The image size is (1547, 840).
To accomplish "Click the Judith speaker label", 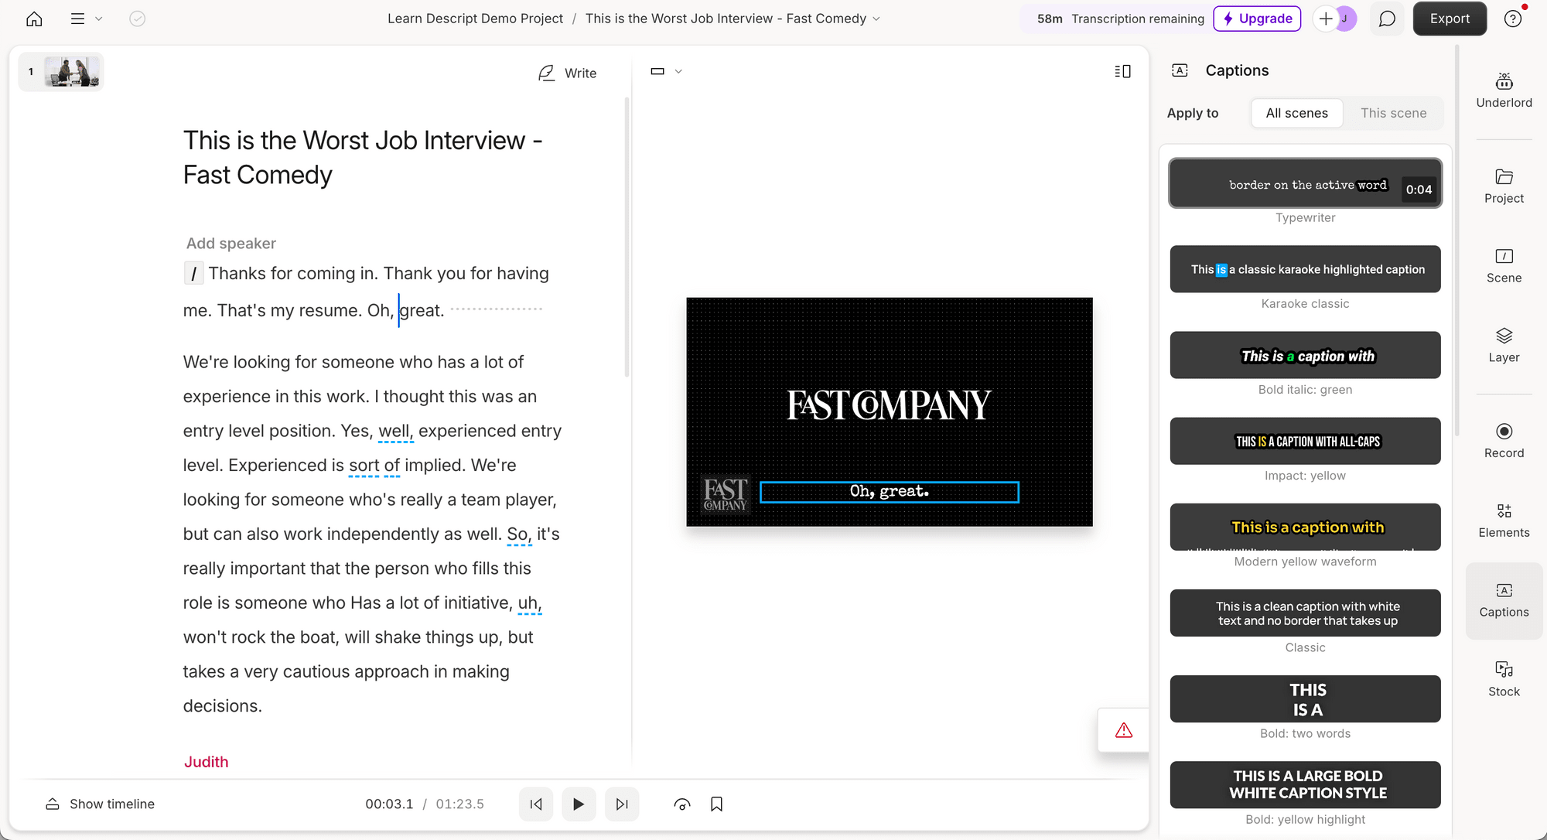I will tap(206, 762).
